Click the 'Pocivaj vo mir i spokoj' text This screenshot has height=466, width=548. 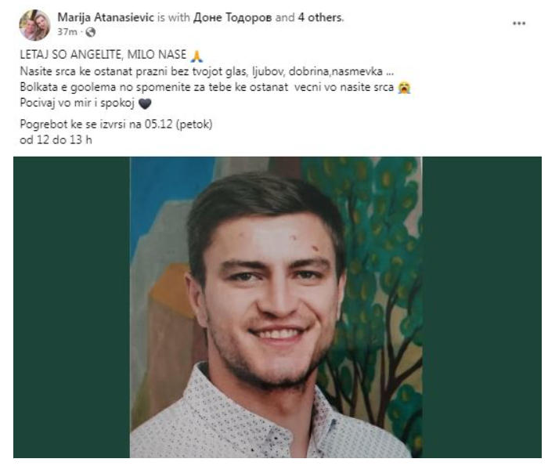pyautogui.click(x=76, y=103)
